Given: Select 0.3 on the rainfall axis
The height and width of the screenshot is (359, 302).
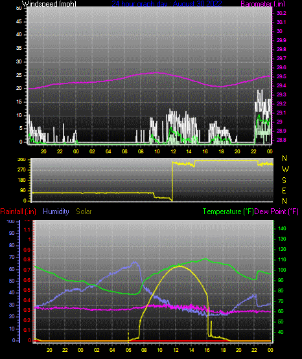Looking at the screenshot, I should click(27, 310).
